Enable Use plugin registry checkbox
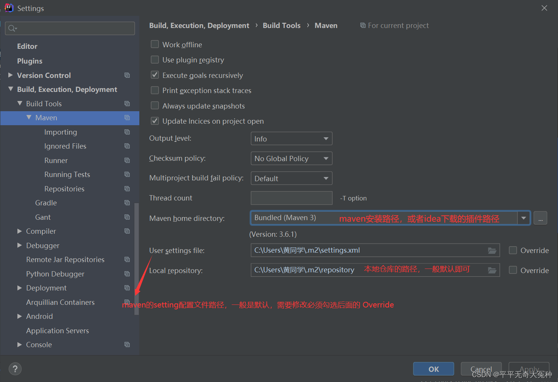Screen dimensions: 558x382 [155, 60]
